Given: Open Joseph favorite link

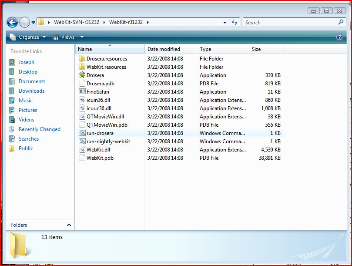Looking at the screenshot, I should [27, 62].
